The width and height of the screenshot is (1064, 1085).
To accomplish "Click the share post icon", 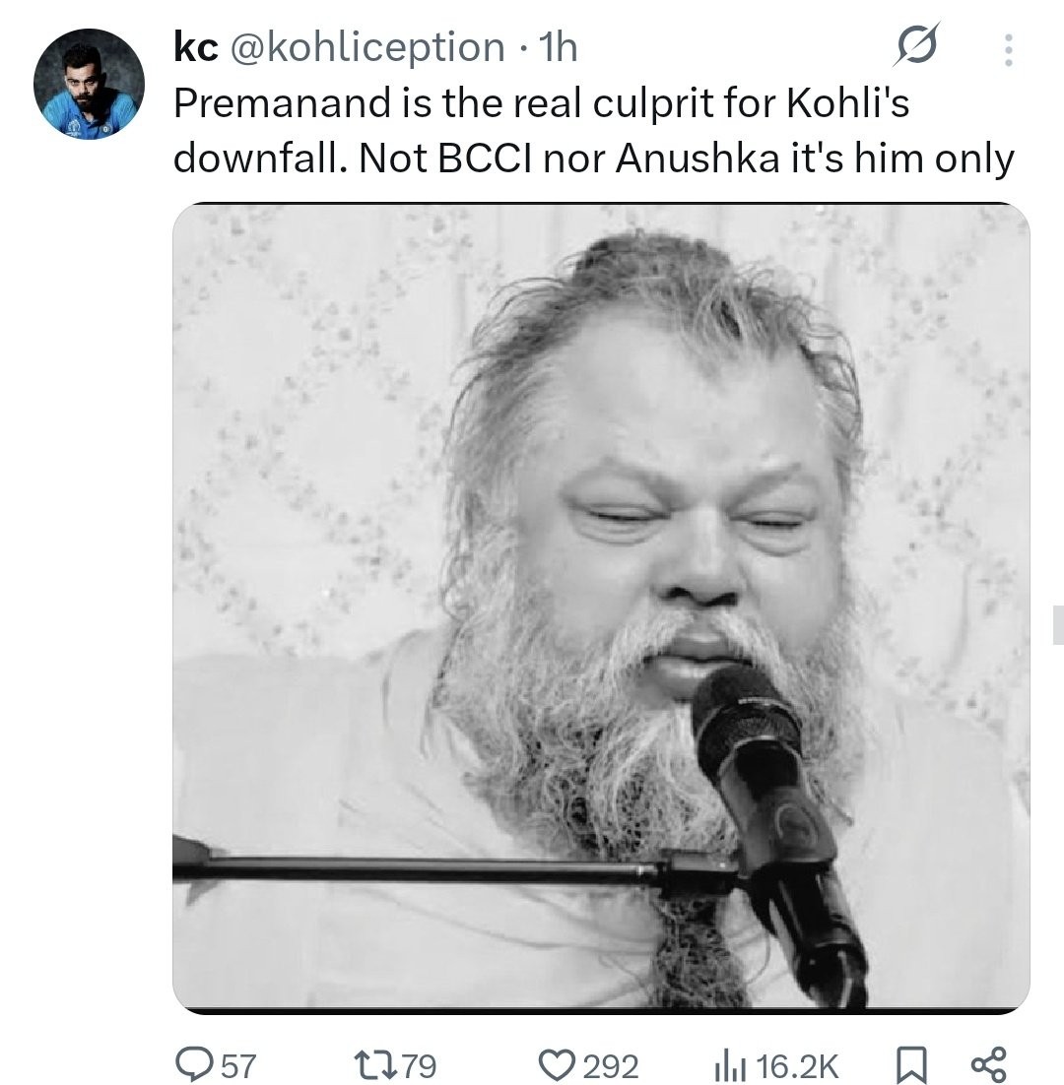I will 988,1064.
